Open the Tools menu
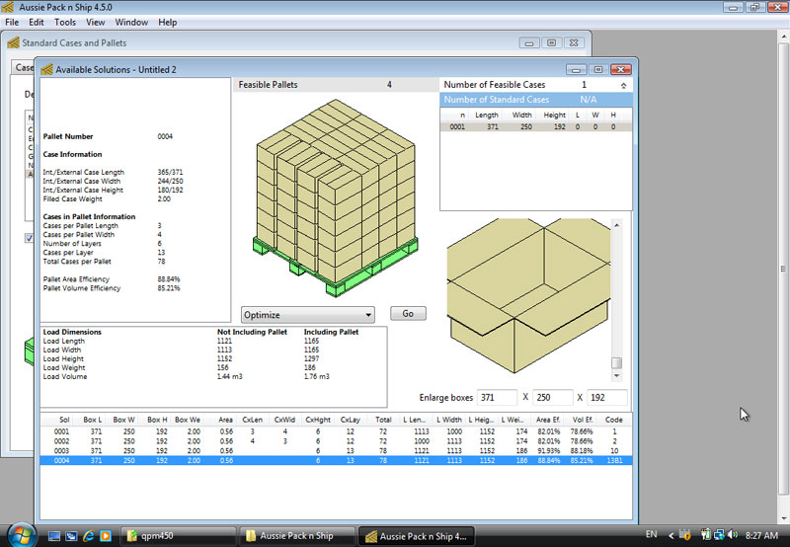The image size is (790, 547). click(x=65, y=22)
